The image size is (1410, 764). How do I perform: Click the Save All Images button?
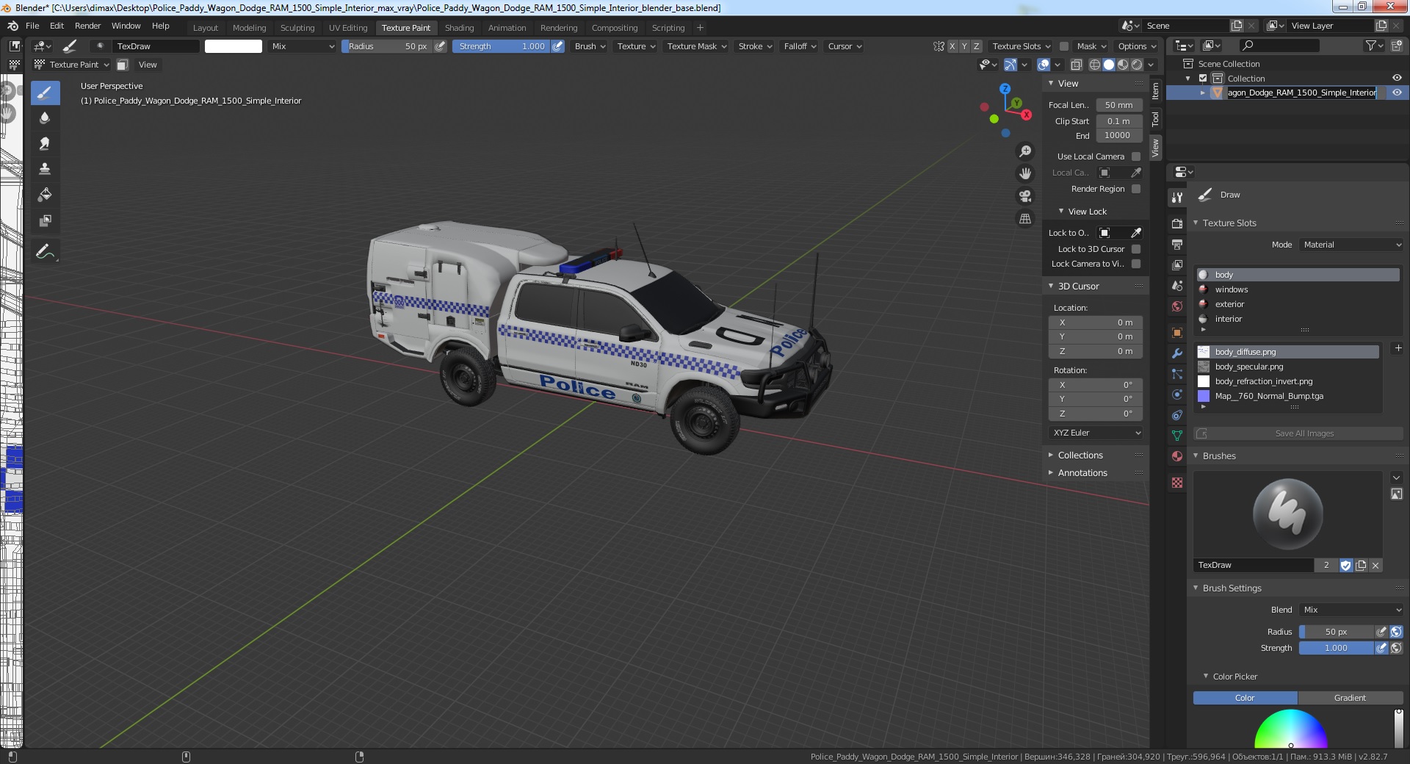pos(1298,433)
